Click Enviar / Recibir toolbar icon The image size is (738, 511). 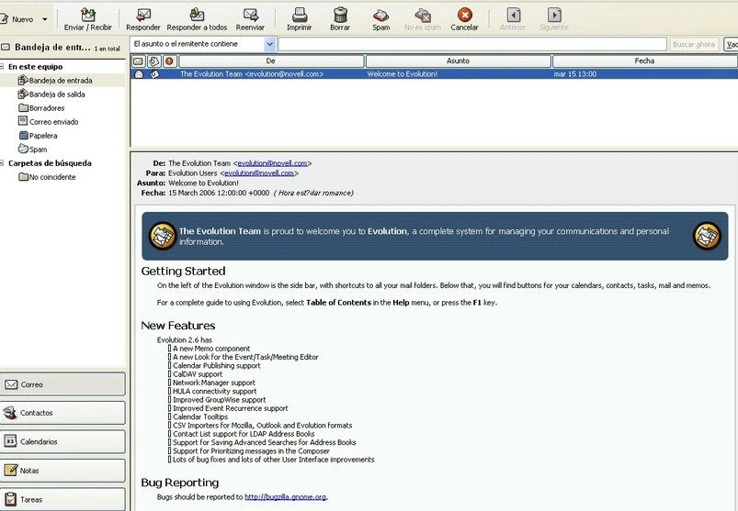coord(88,15)
